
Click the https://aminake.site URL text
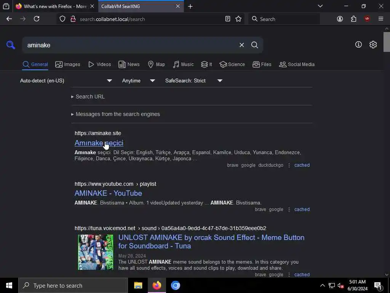98,133
